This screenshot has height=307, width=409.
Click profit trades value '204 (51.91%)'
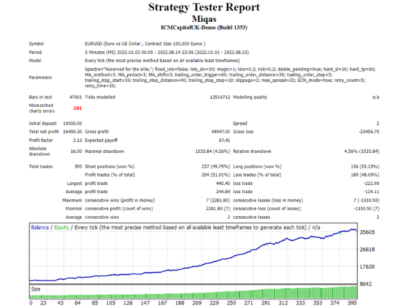[216, 175]
